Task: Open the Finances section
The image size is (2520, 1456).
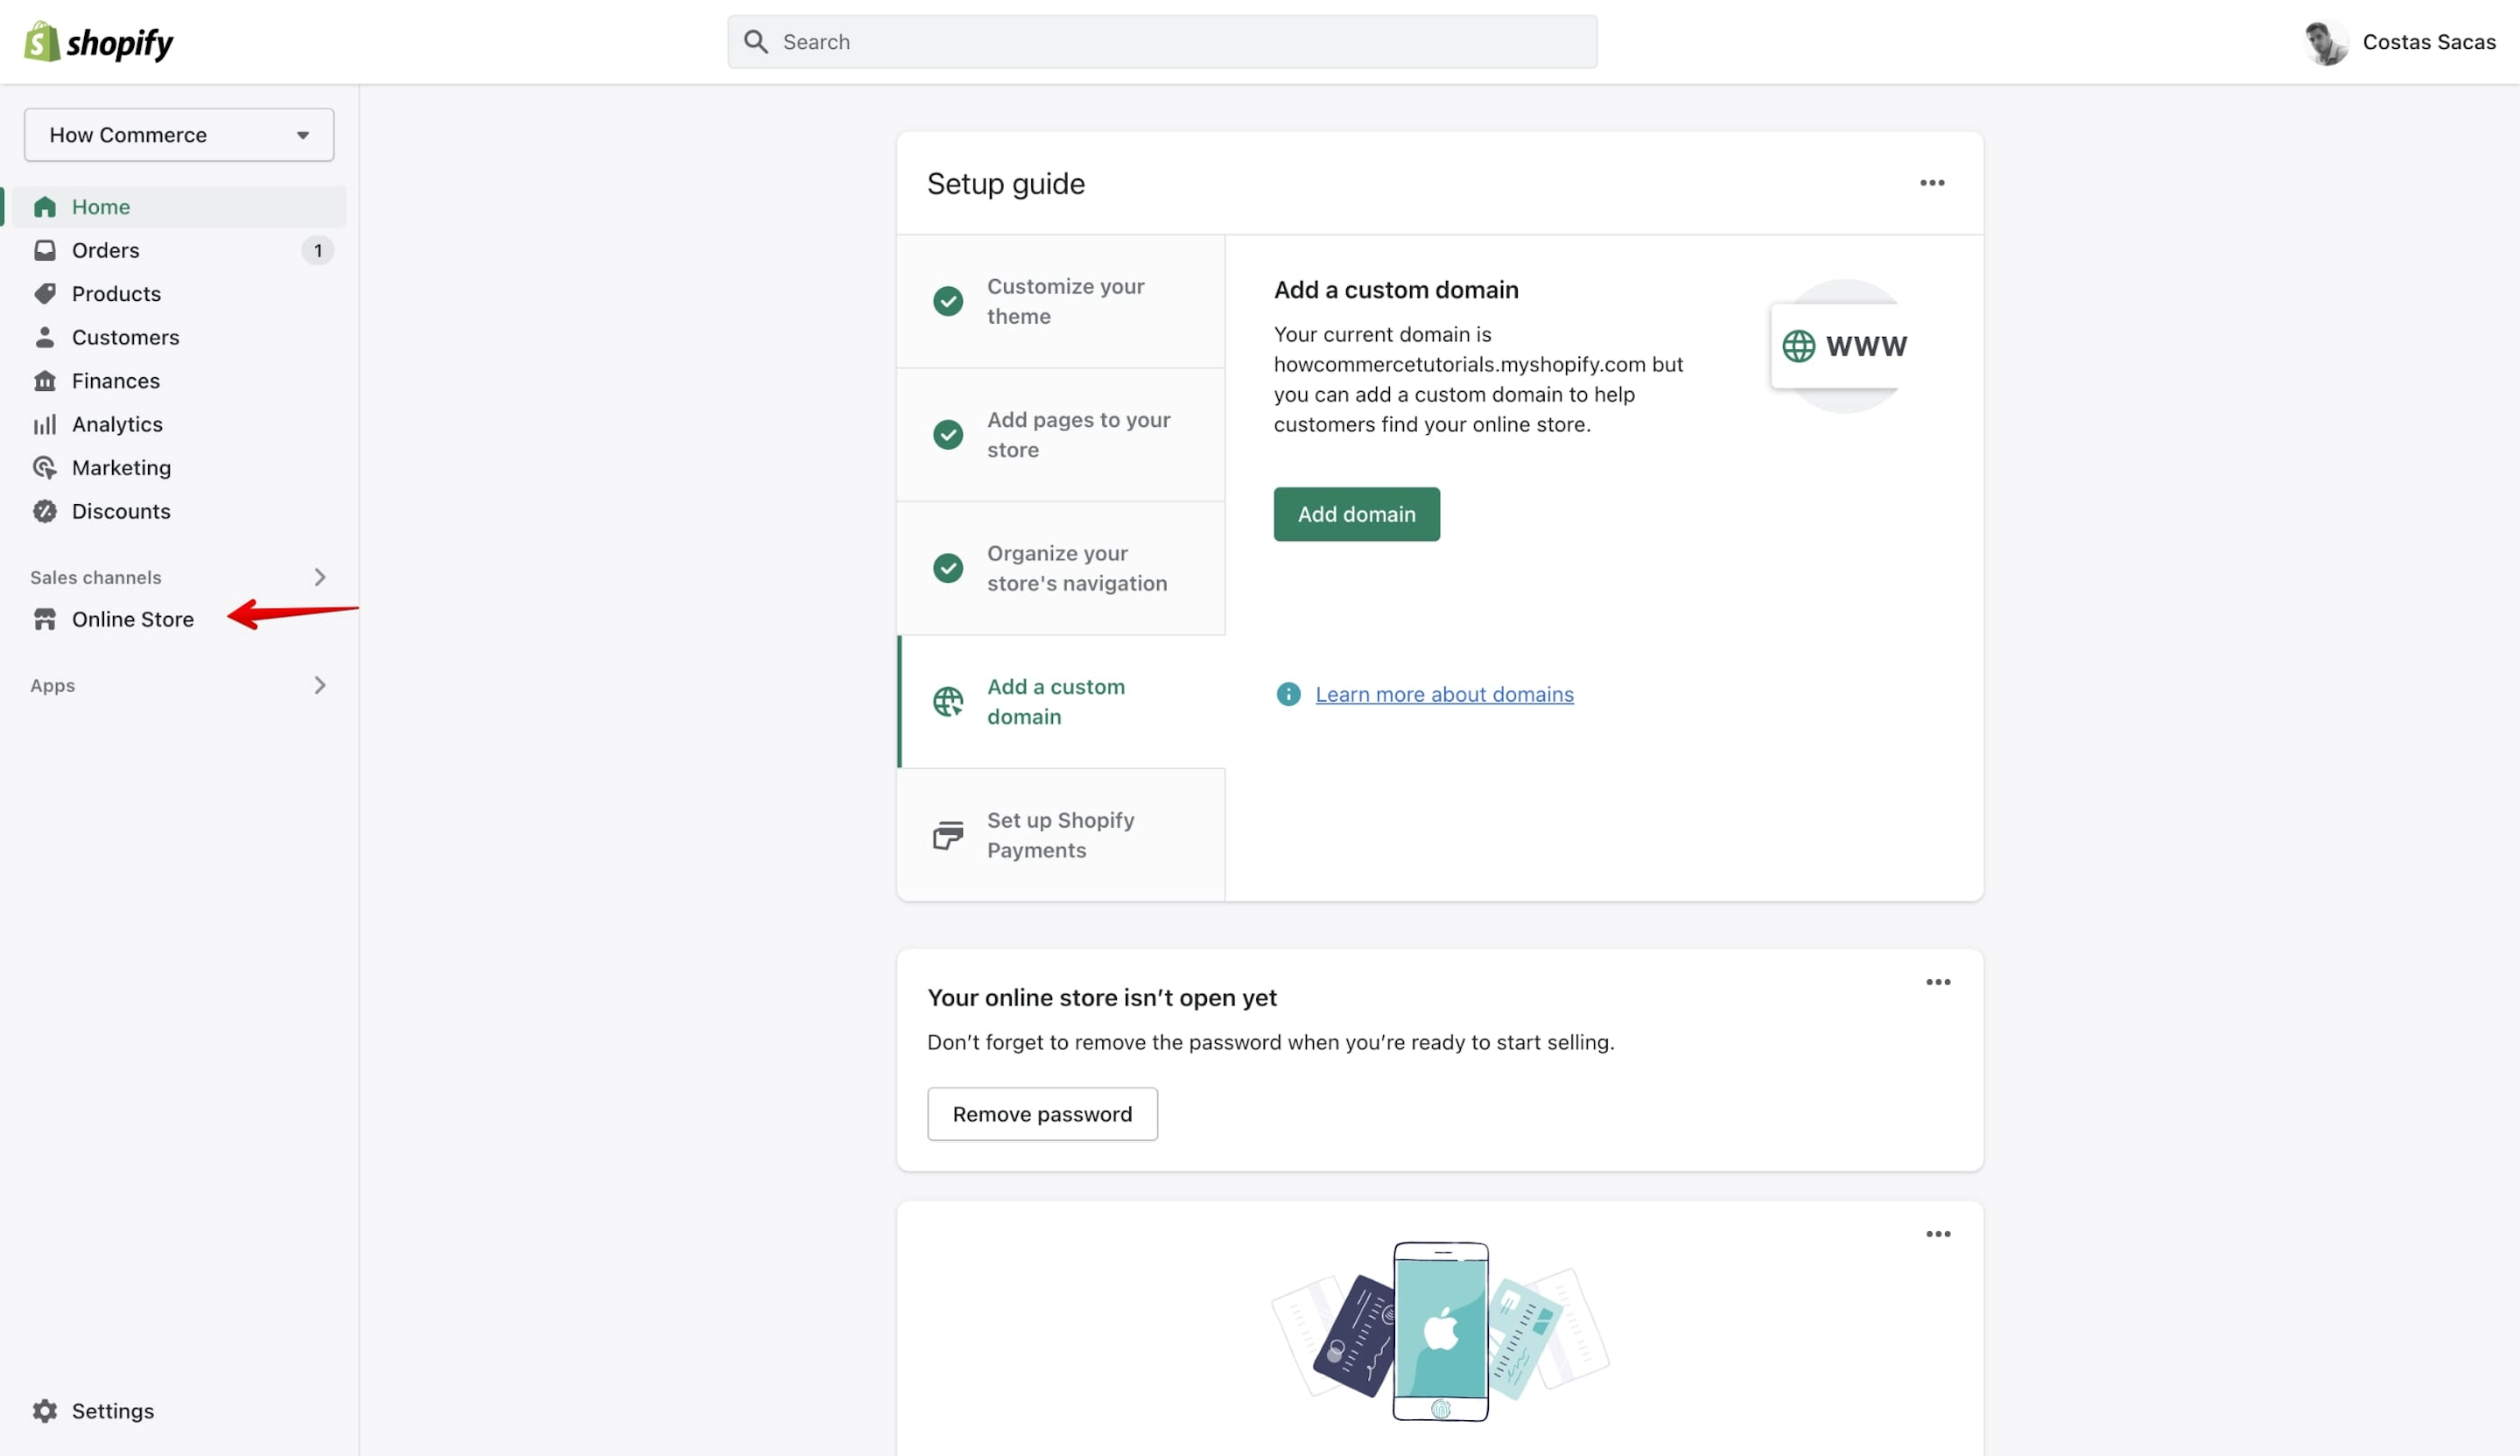Action: [116, 381]
